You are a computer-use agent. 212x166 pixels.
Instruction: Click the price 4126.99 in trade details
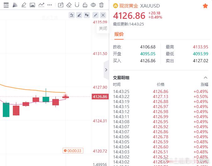(161, 117)
